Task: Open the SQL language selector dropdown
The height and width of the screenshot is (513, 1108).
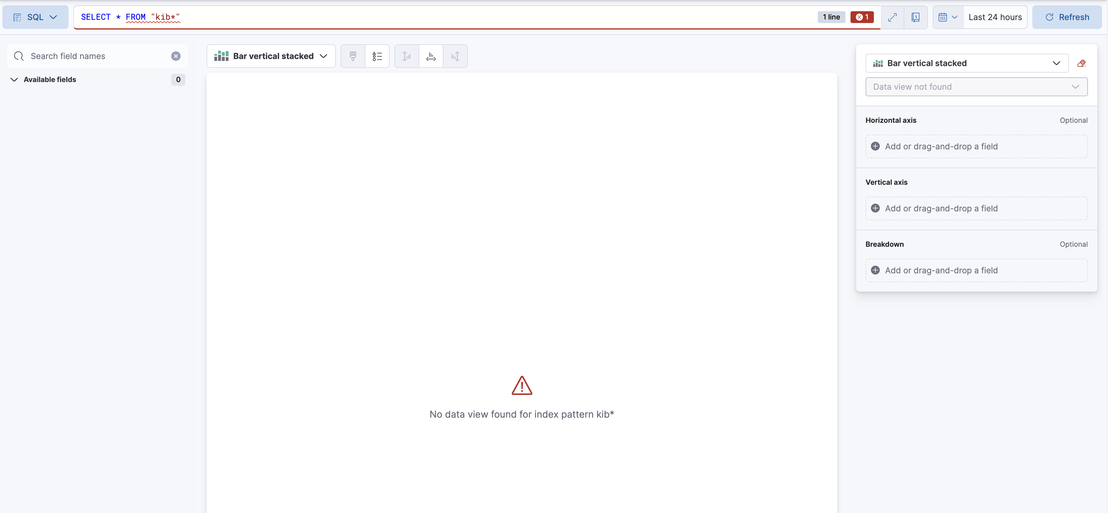Action: 35,17
